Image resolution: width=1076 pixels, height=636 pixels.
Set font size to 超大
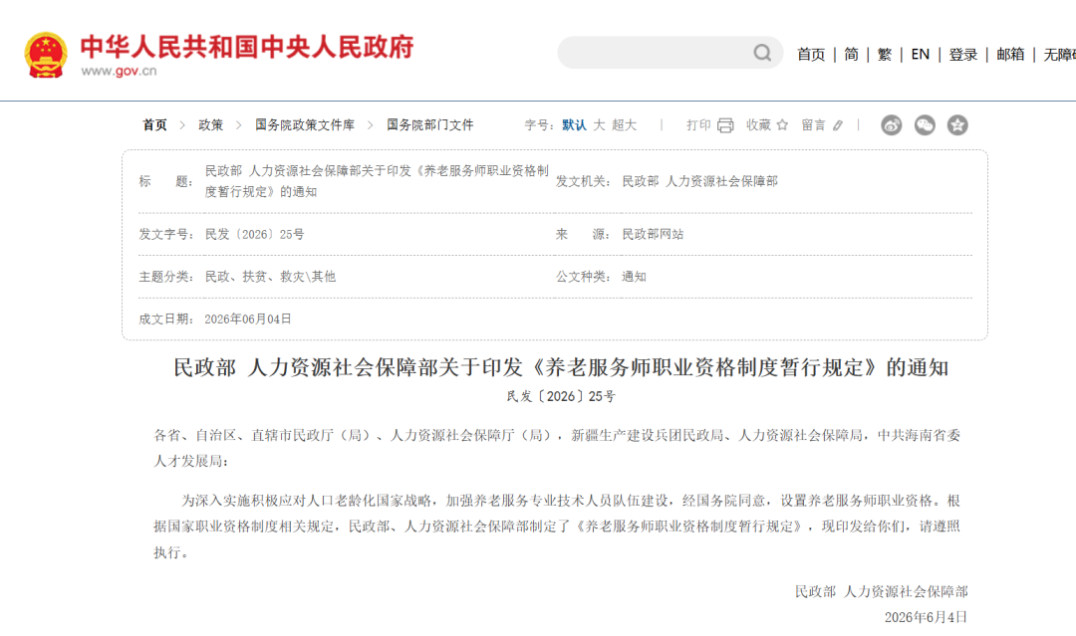[x=625, y=124]
